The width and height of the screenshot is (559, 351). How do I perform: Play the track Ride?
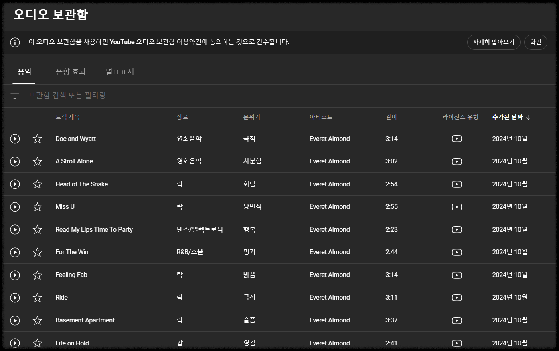[15, 298]
